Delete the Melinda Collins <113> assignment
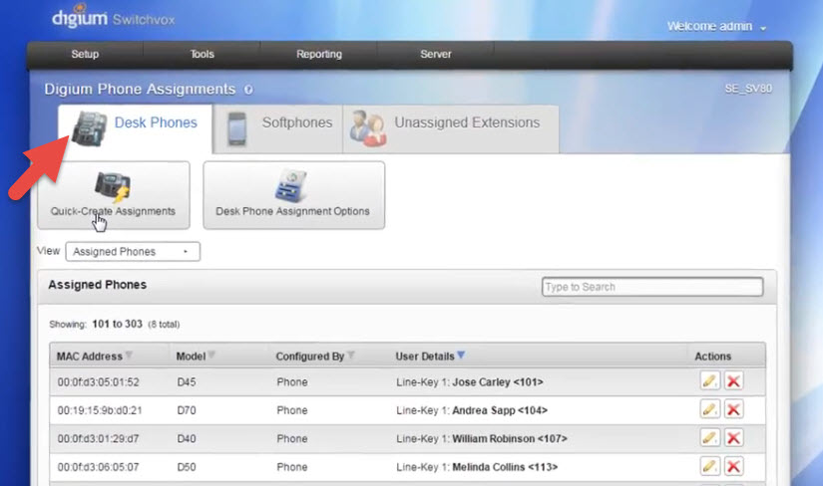823x486 pixels. tap(734, 466)
